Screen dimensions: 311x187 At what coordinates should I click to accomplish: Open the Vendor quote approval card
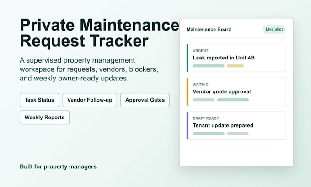pos(236,91)
